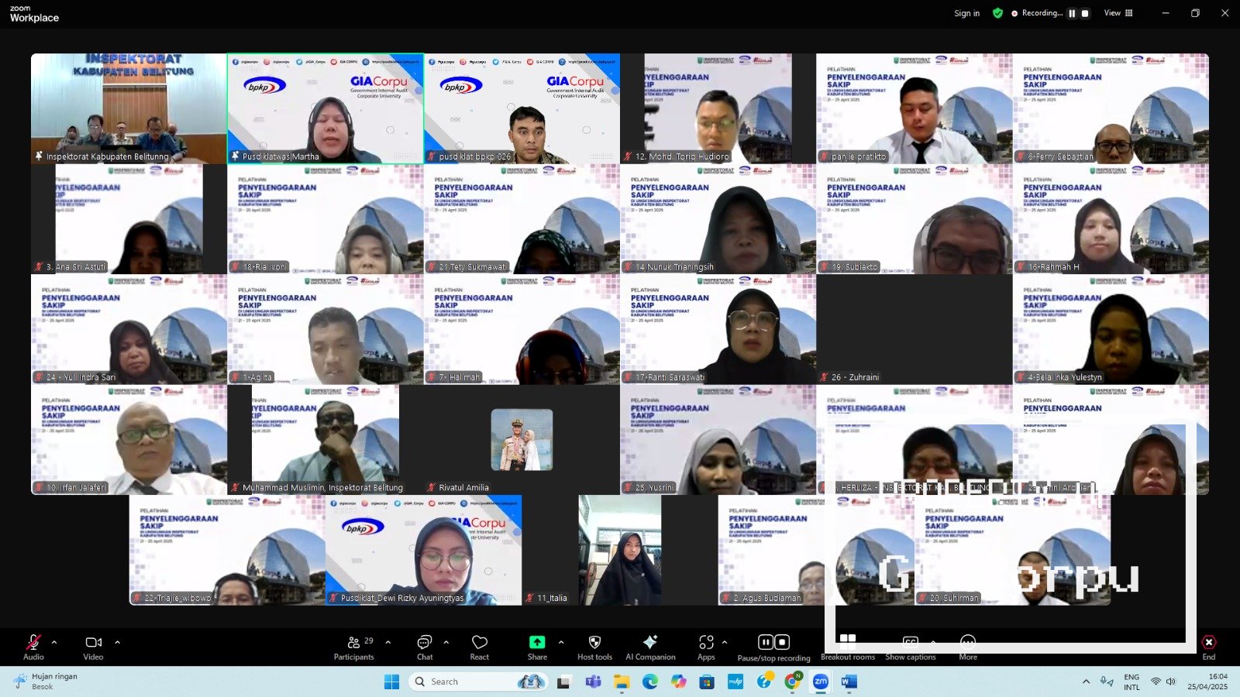The width and height of the screenshot is (1240, 697).
Task: Click the green Share screen icon
Action: point(537,643)
